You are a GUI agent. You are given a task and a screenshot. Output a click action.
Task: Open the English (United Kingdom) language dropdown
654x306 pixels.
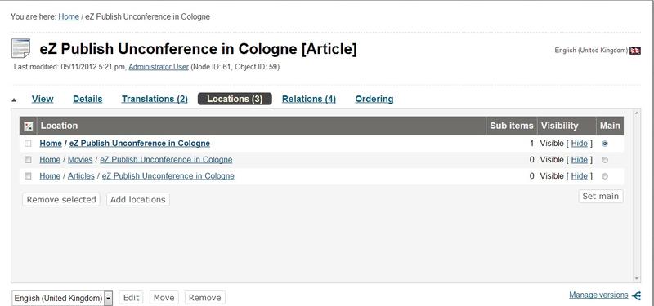click(62, 298)
